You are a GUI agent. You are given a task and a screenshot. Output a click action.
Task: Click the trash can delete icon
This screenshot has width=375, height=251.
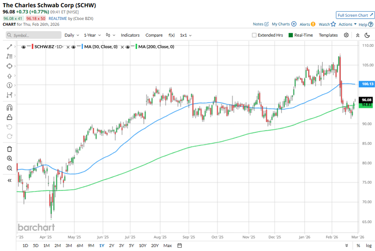pos(10,149)
